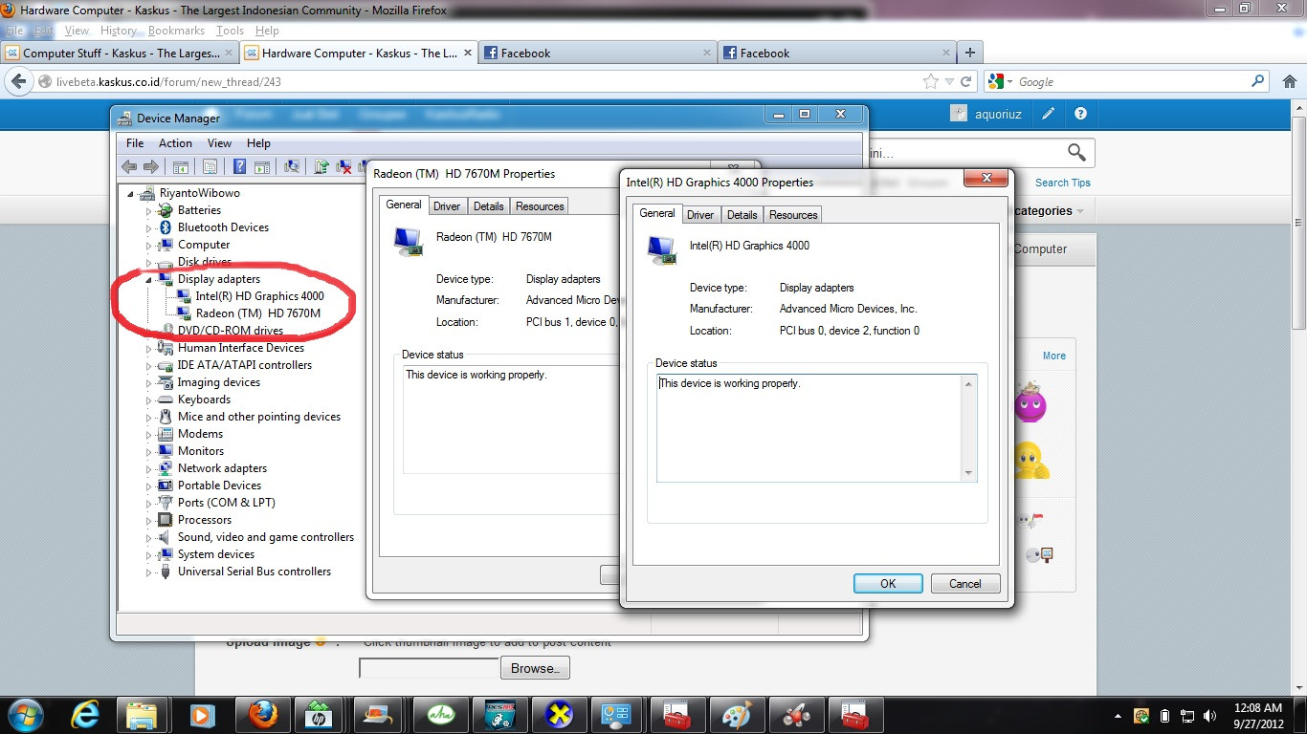Reload the page using the refresh icon

tap(966, 82)
